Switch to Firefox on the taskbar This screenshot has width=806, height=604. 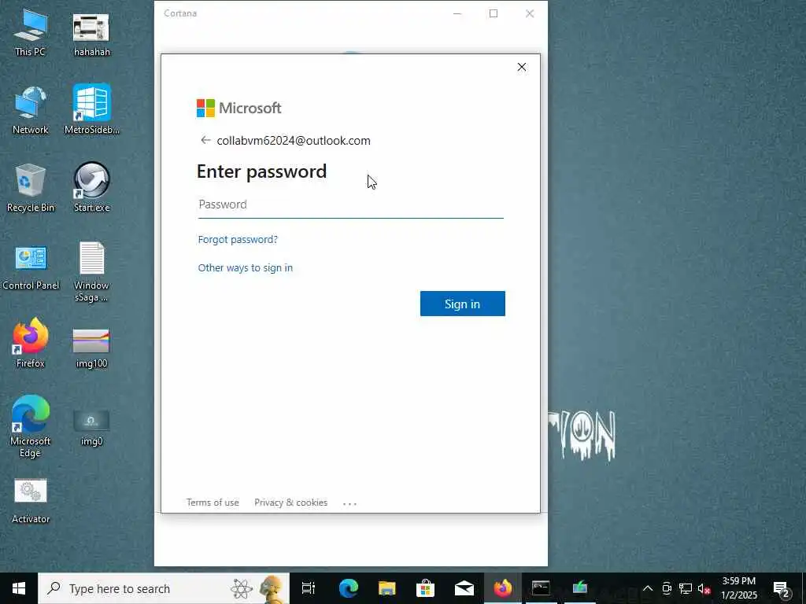pyautogui.click(x=503, y=588)
